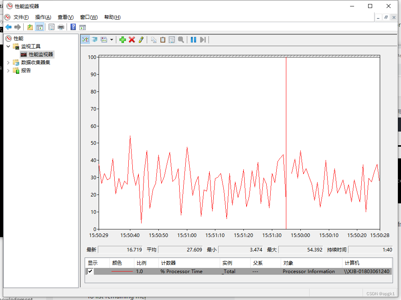
Task: Click the Back arrow in main toolbar
Action: (8, 27)
